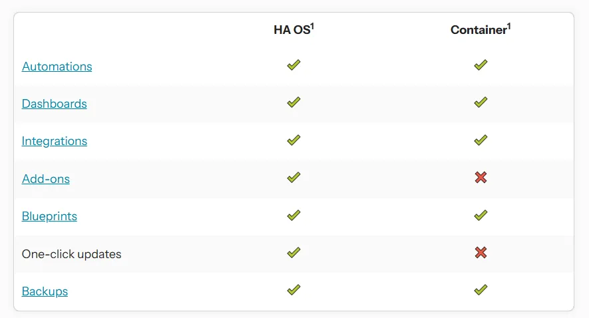Viewport: 589px width, 318px height.
Task: Open the Integrations link
Action: coord(55,141)
